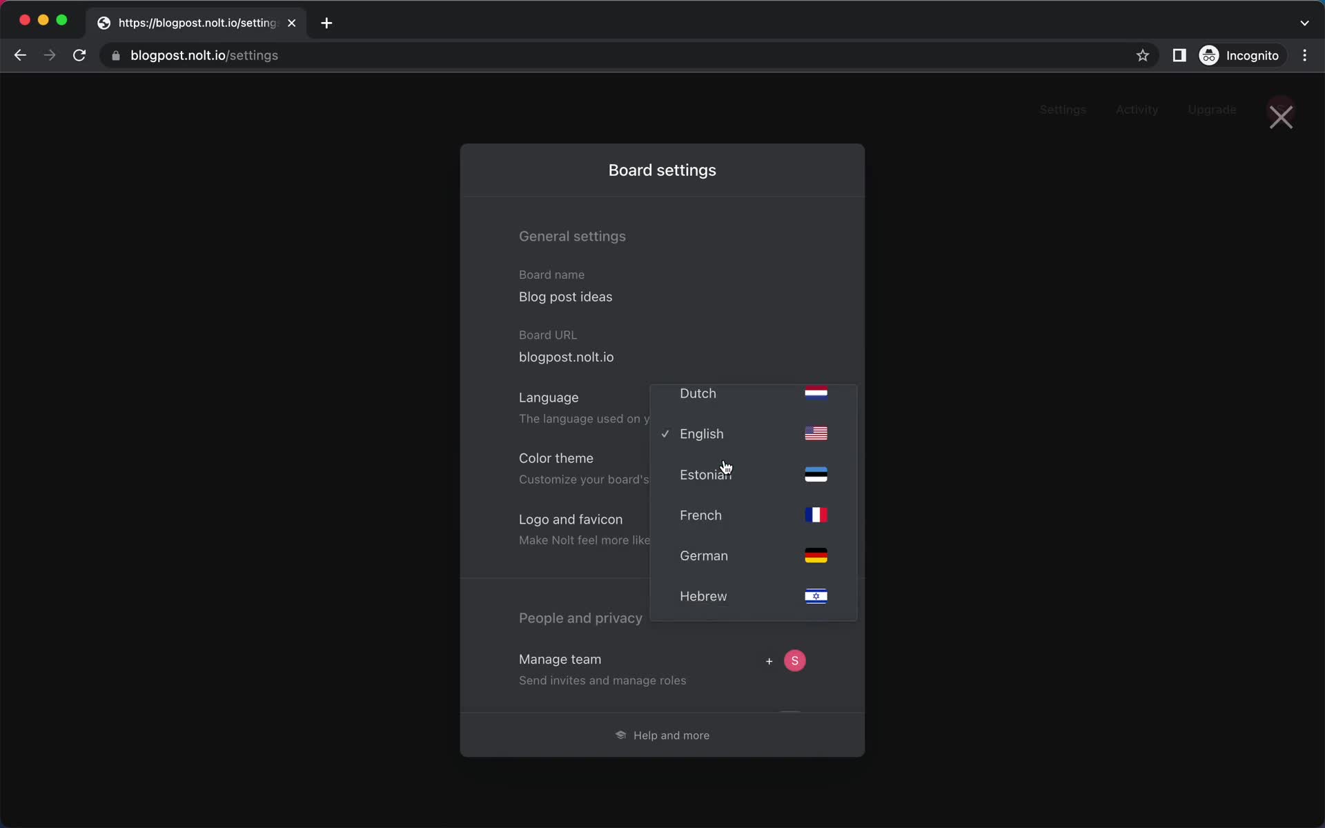Click the board URL input field
This screenshot has height=828, width=1325.
[x=567, y=357]
